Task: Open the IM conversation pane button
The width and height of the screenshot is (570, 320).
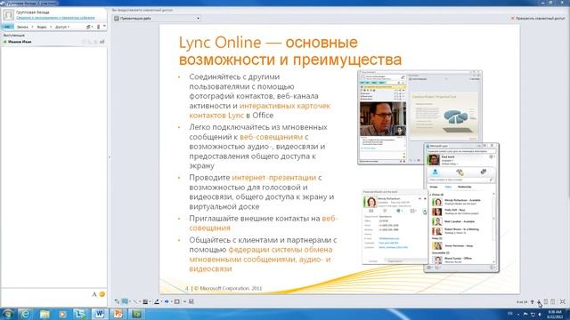Action: (x=7, y=27)
